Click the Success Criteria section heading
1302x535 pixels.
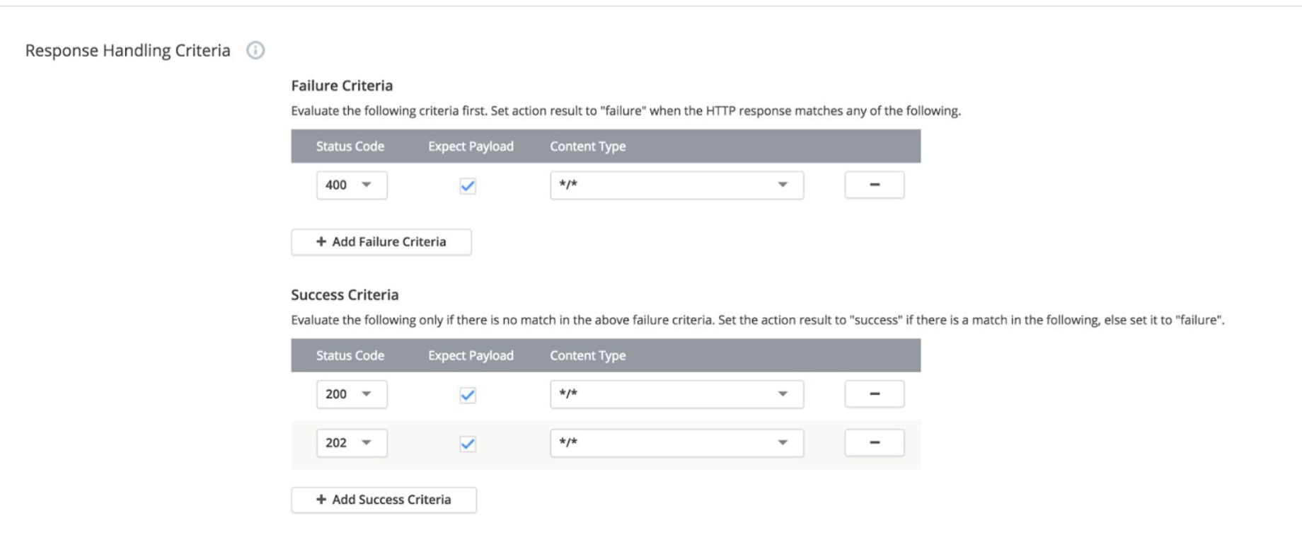345,294
